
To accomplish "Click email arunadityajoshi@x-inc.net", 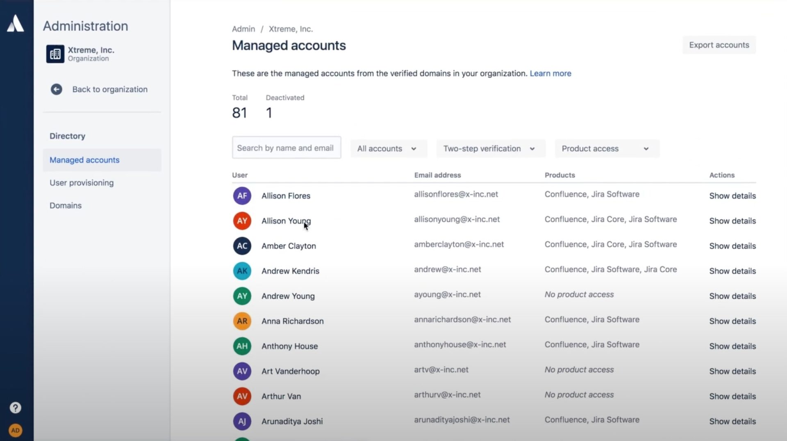I will [462, 420].
